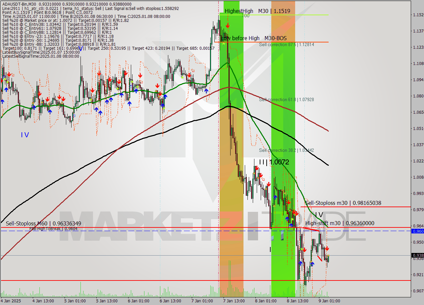This screenshot has height=305, width=424.
Task: Click the LatestSellSignalTime info line
Action: point(41,56)
